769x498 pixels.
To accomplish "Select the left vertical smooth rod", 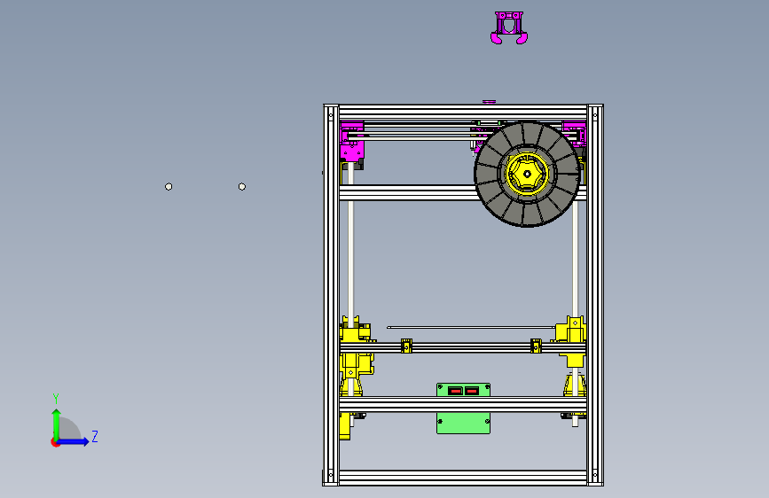I will tap(350, 245).
